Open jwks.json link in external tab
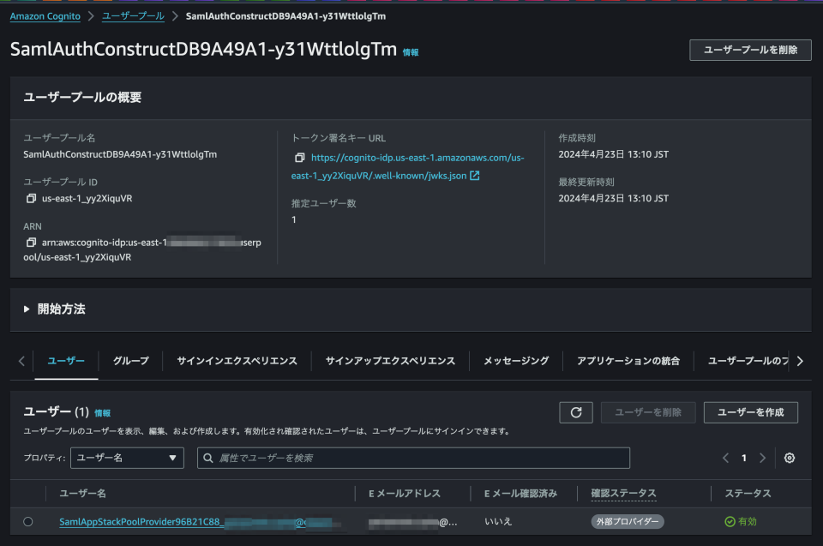Image resolution: width=823 pixels, height=546 pixels. [474, 176]
